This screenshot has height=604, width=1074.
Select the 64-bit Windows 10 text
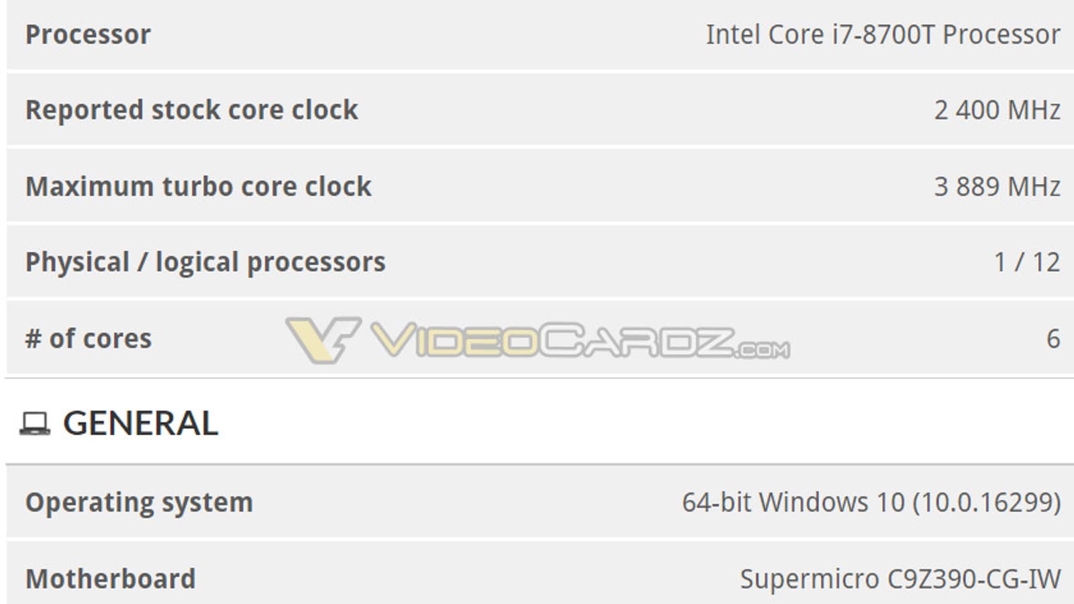pos(793,503)
